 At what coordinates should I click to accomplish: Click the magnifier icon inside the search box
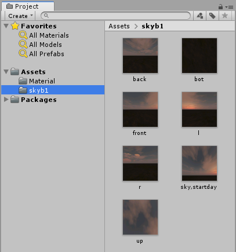pos(46,16)
